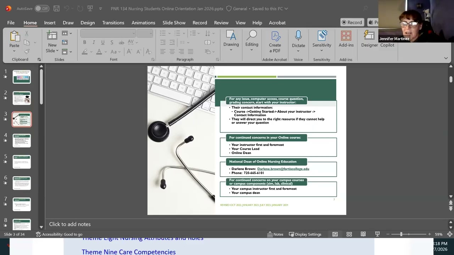
Task: Open the File menu
Action: tap(11, 23)
